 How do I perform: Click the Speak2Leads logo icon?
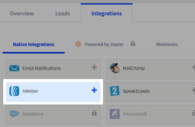coord(115,91)
